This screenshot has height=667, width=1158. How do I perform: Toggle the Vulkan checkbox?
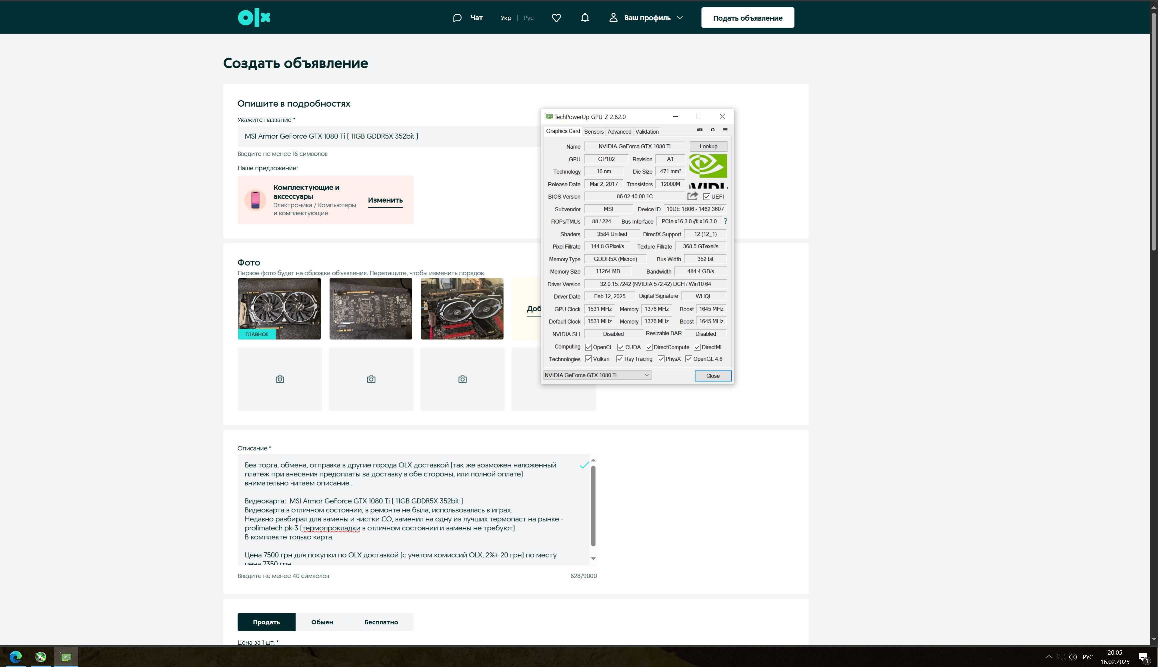coord(588,359)
